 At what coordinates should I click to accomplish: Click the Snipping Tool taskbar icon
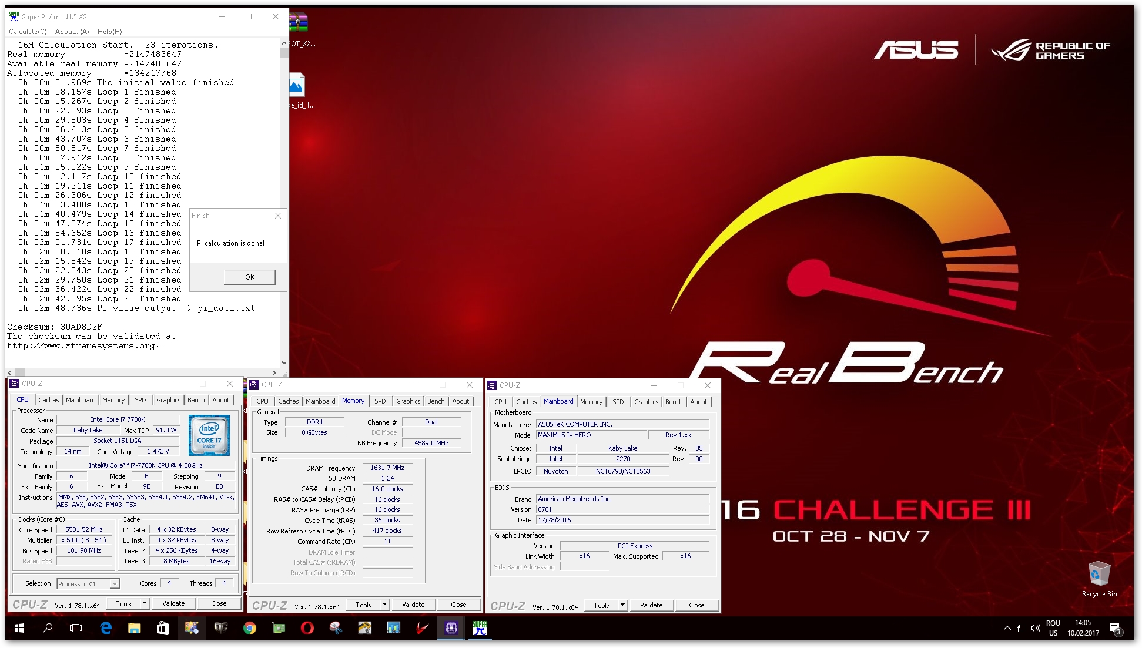[x=336, y=628]
